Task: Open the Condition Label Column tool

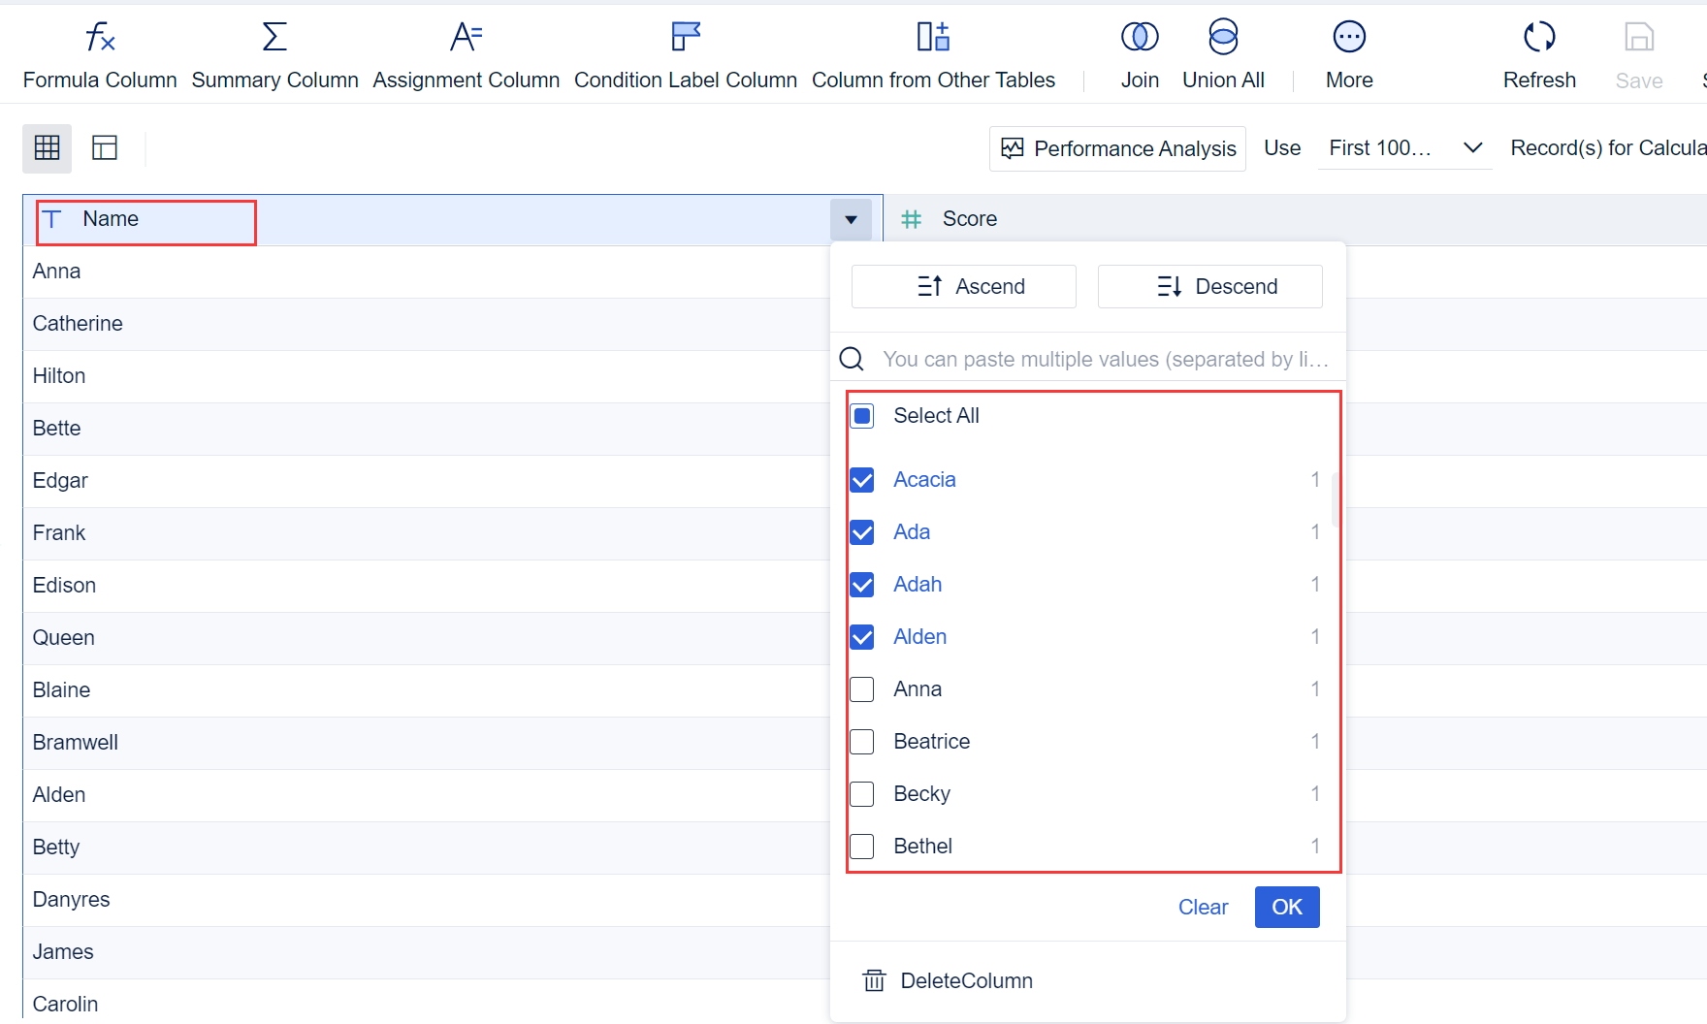Action: [x=685, y=53]
